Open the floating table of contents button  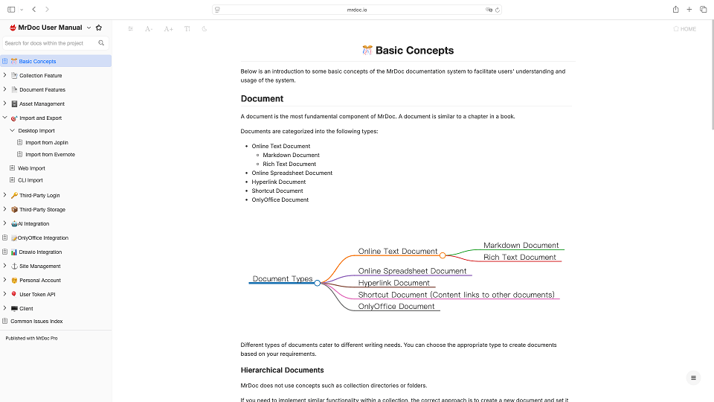693,377
